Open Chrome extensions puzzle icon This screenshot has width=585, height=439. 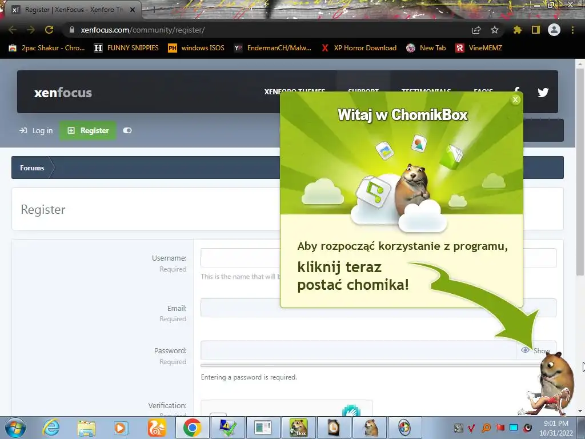point(518,30)
